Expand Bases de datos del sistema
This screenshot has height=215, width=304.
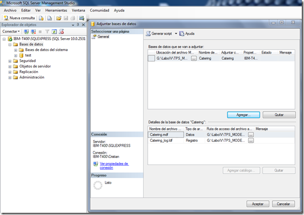[16, 50]
